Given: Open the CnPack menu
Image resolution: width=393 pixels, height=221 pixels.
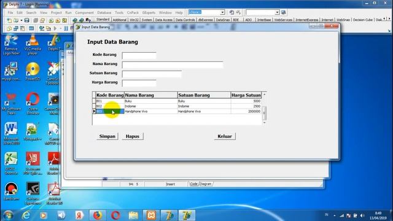Looking at the screenshot, I should point(133,12).
